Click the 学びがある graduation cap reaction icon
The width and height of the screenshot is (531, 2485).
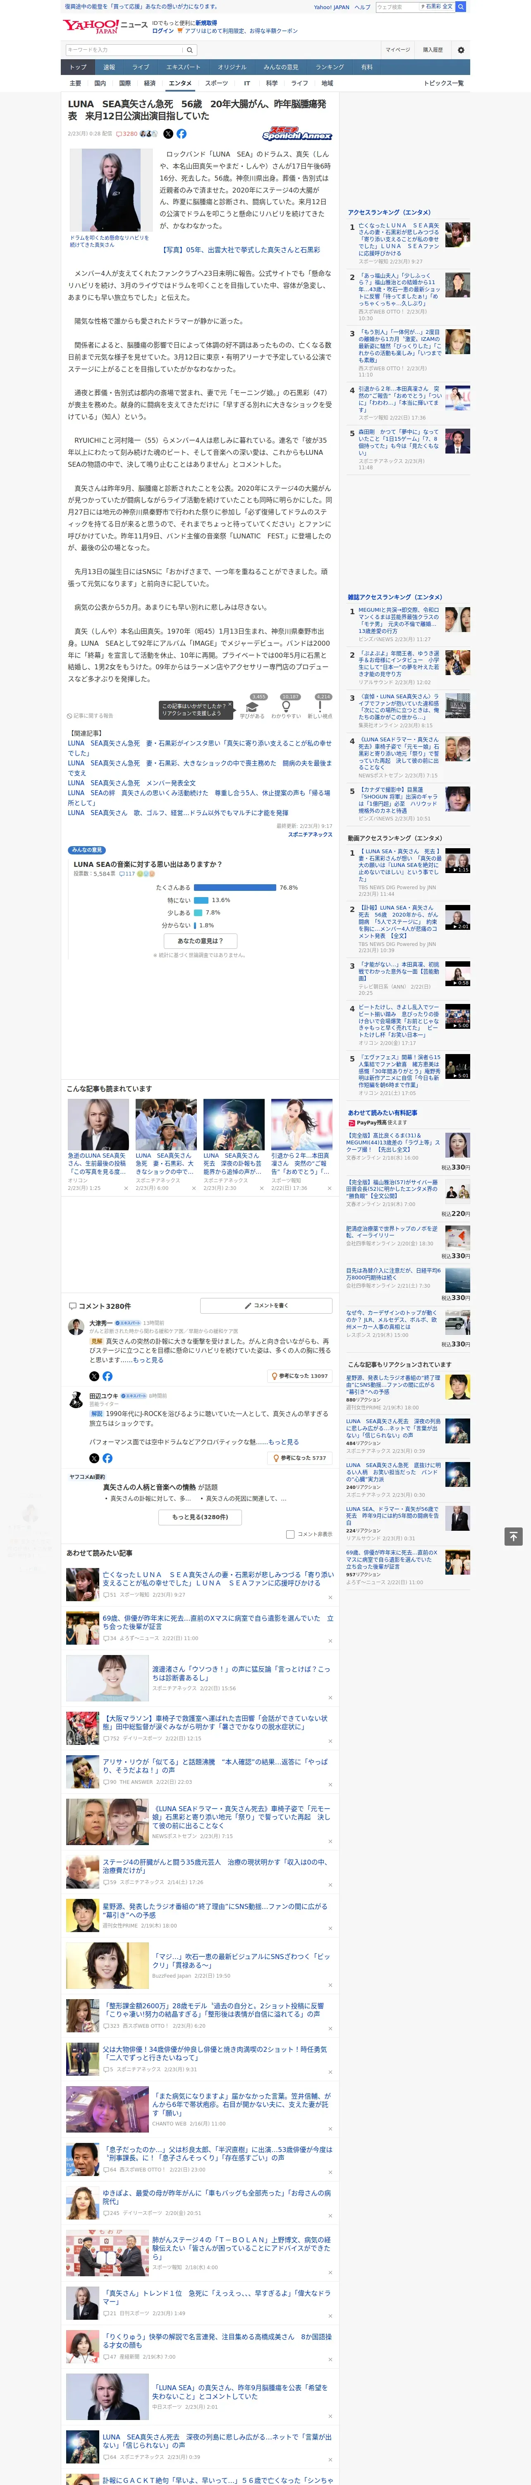coord(253,707)
